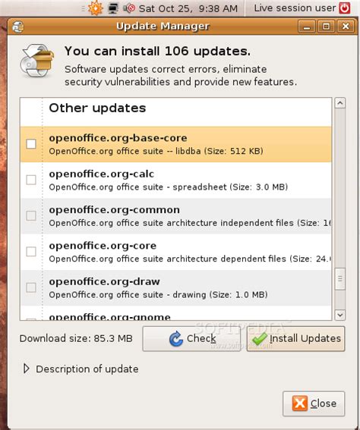Image resolution: width=360 pixels, height=430 pixels.
Task: Select the openoffice.org-base-core package name
Action: tap(118, 138)
